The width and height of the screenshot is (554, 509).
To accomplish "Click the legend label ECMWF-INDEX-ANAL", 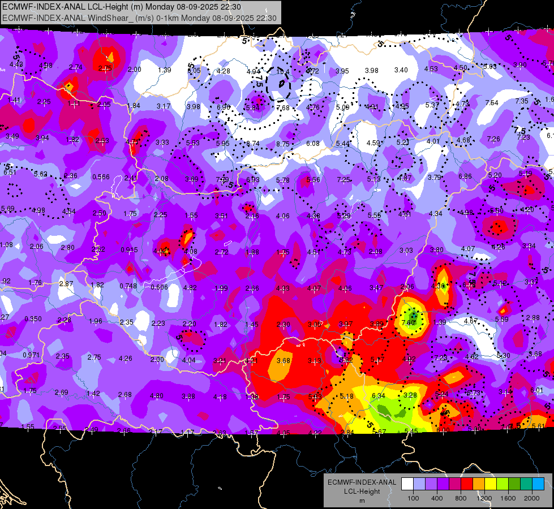I will [x=362, y=482].
